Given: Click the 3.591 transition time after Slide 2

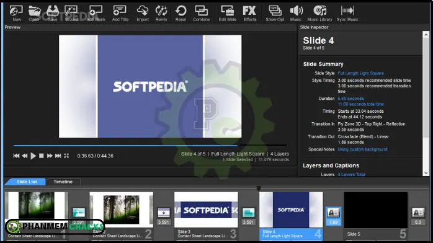Looking at the screenshot, I should [x=164, y=222].
